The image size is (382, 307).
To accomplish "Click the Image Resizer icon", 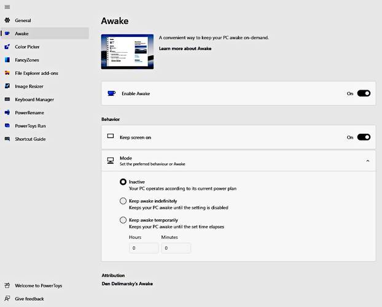I will [7, 86].
